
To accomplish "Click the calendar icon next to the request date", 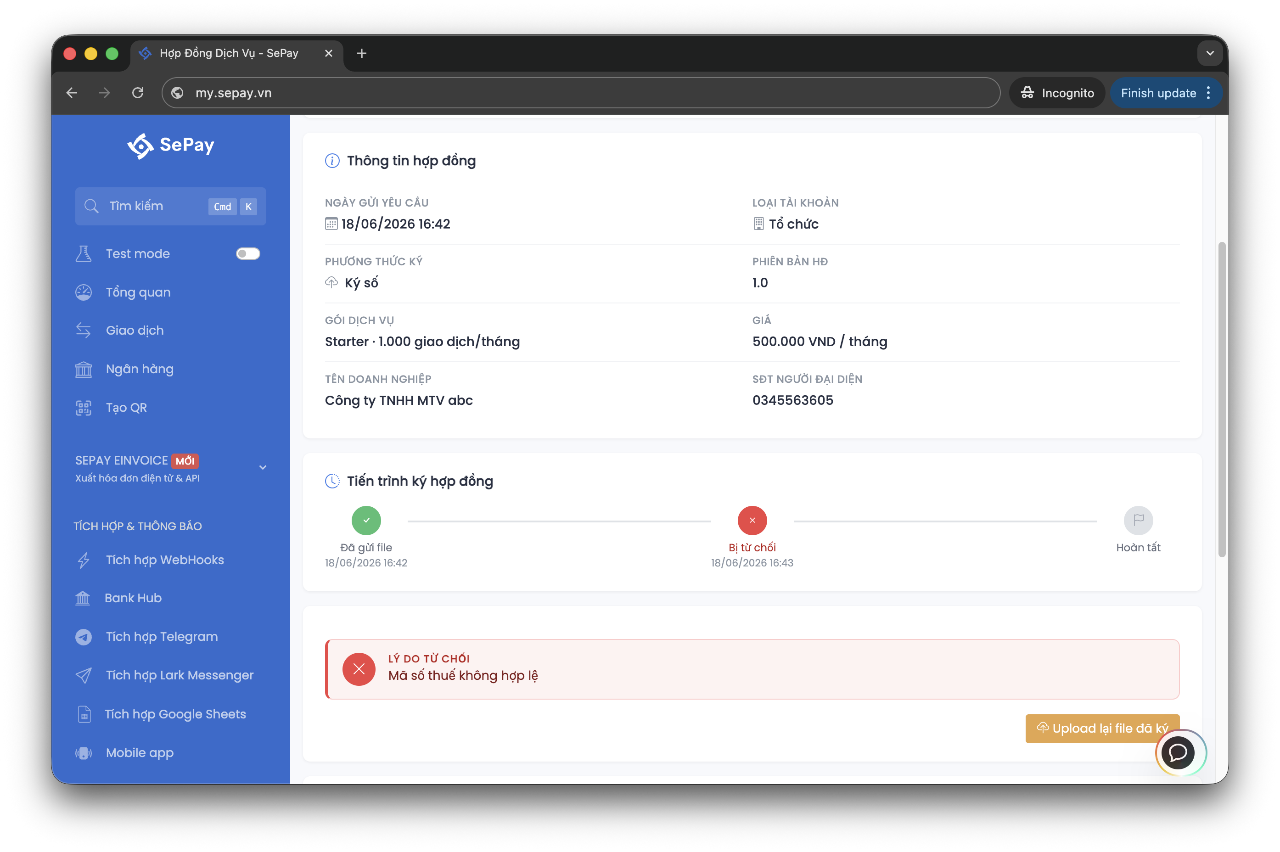I will pyautogui.click(x=331, y=223).
